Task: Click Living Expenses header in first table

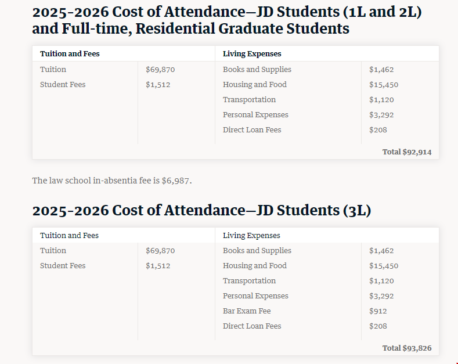Action: (252, 54)
